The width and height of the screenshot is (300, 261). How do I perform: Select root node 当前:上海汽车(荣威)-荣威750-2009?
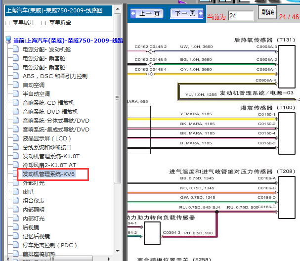[x=68, y=41]
